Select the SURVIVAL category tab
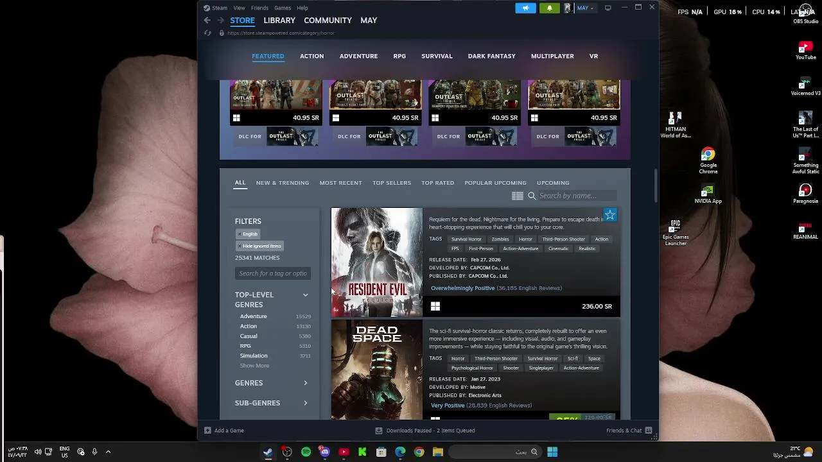 tap(437, 56)
